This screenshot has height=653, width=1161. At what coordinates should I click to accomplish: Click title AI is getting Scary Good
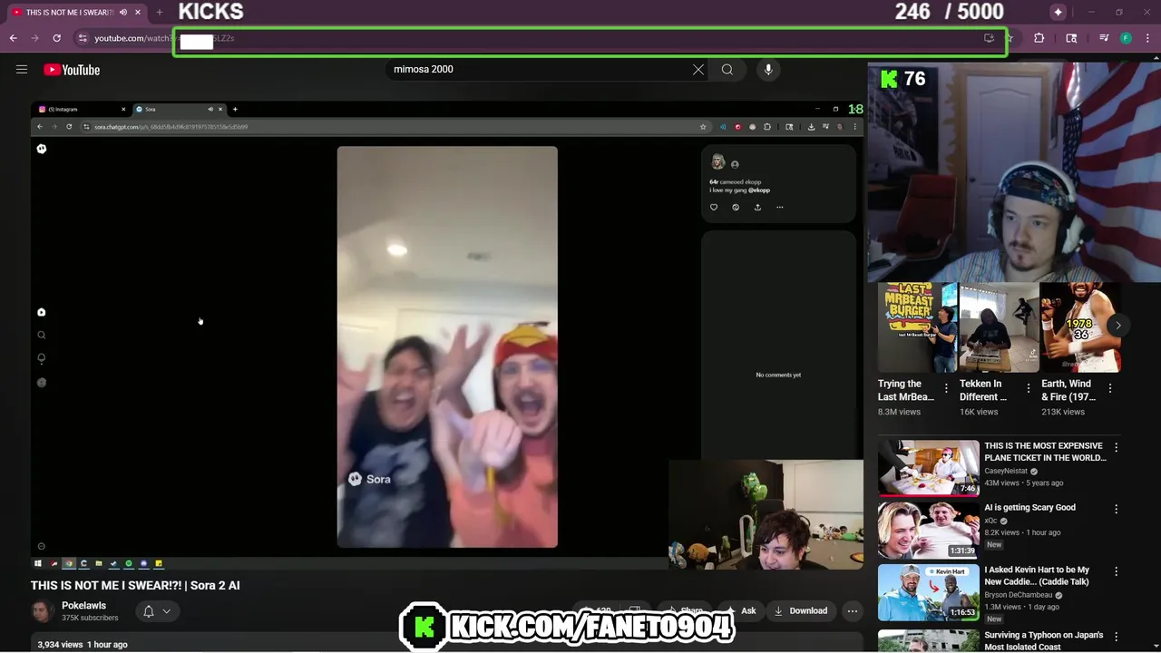click(x=1029, y=508)
